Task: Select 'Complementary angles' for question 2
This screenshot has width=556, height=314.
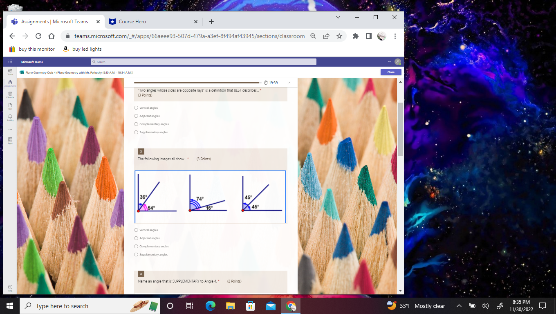Action: click(136, 246)
